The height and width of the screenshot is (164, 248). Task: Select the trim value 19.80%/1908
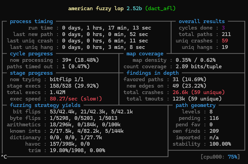(67, 150)
